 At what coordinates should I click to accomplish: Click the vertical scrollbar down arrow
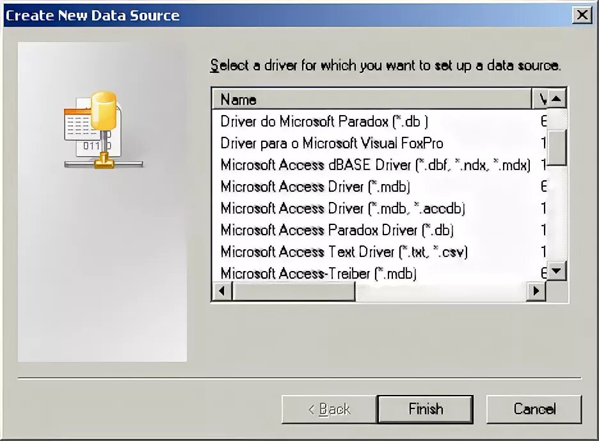tap(557, 271)
